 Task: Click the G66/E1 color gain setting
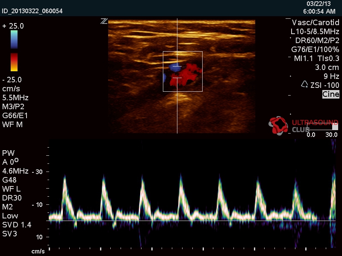15,116
